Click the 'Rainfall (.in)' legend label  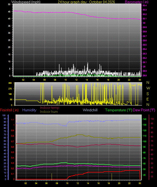(9, 110)
